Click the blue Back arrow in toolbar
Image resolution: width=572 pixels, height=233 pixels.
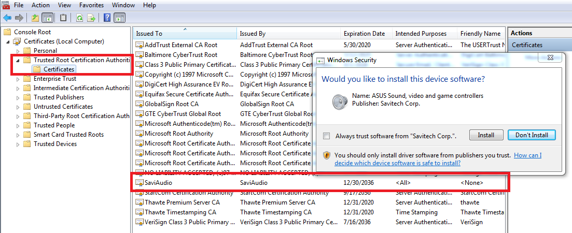(x=7, y=18)
